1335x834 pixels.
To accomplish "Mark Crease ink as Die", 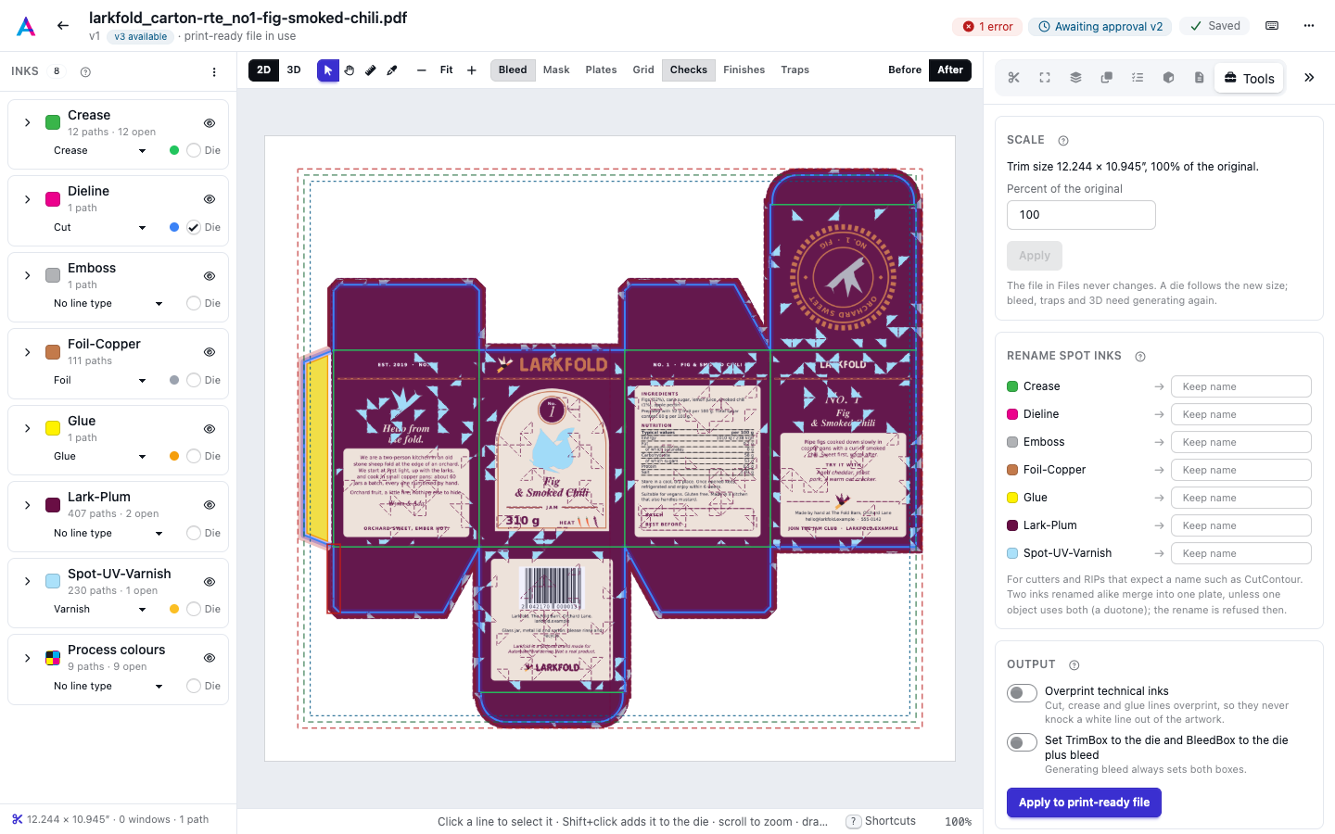I will pyautogui.click(x=194, y=150).
